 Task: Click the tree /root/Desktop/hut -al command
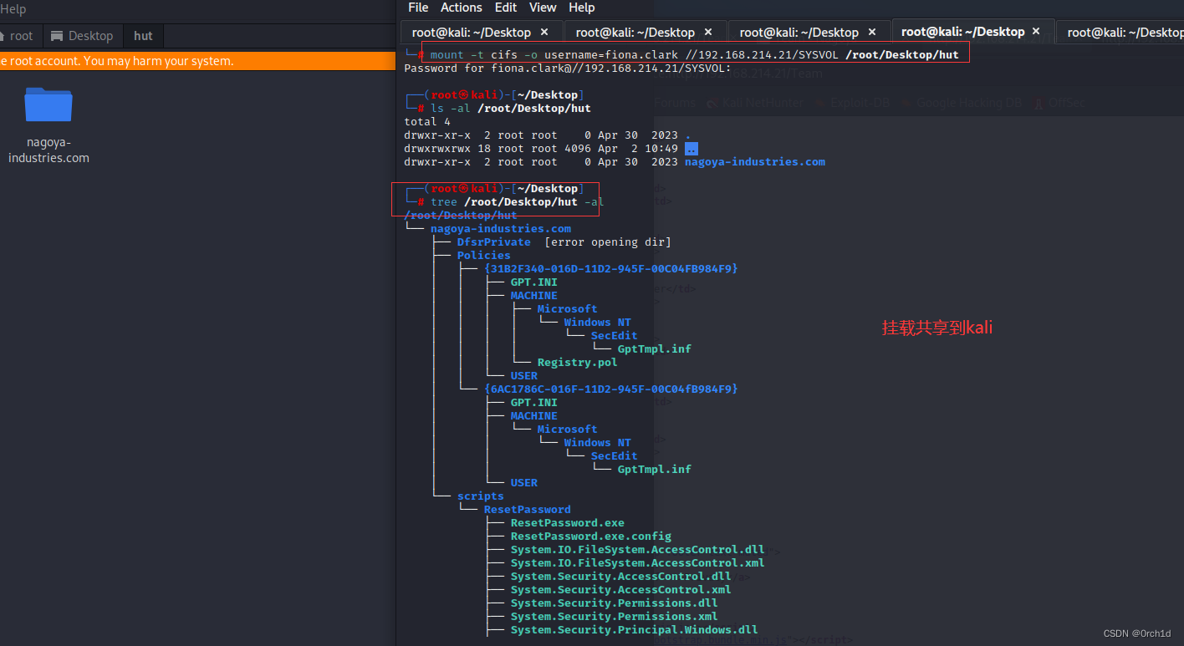coord(518,201)
